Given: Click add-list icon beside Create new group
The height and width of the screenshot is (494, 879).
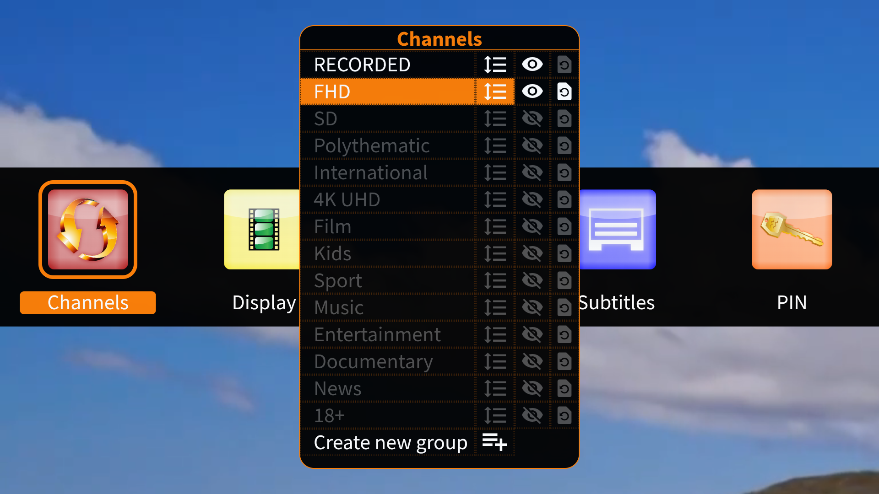Looking at the screenshot, I should point(495,442).
